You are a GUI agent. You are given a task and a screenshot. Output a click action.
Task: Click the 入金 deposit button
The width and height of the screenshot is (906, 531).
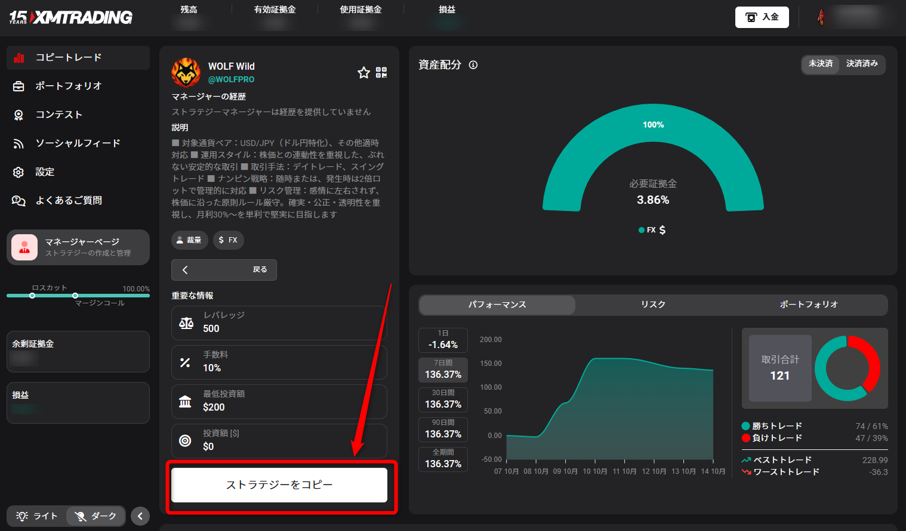[762, 17]
